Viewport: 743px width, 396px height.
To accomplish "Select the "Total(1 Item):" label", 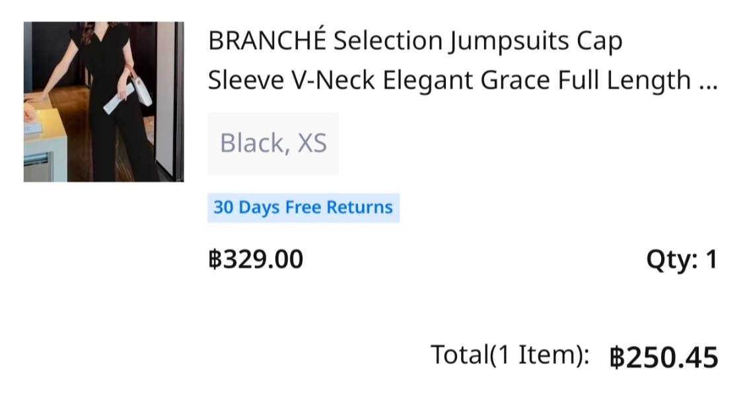I will (510, 355).
